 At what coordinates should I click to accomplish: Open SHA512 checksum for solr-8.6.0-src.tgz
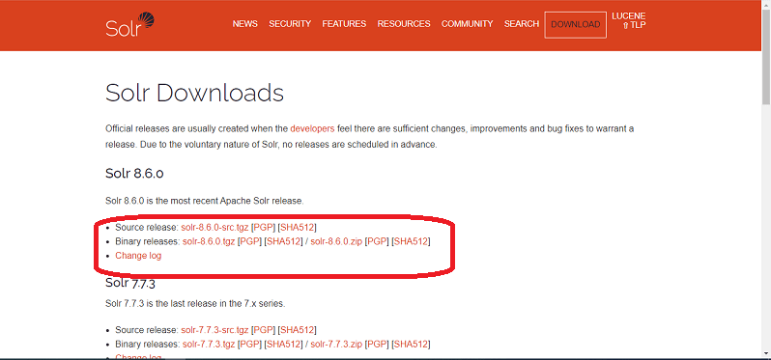(x=297, y=228)
